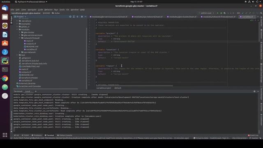This screenshot has height=148, width=263.
Task: Expand the gitlab_ci folder
Action: [17, 27]
